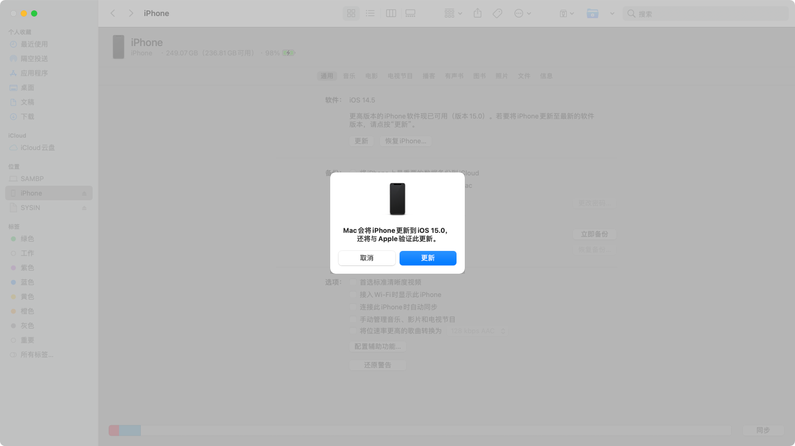Viewport: 795px width, 446px height.
Task: Select the 紫色 tag
Action: pos(49,268)
